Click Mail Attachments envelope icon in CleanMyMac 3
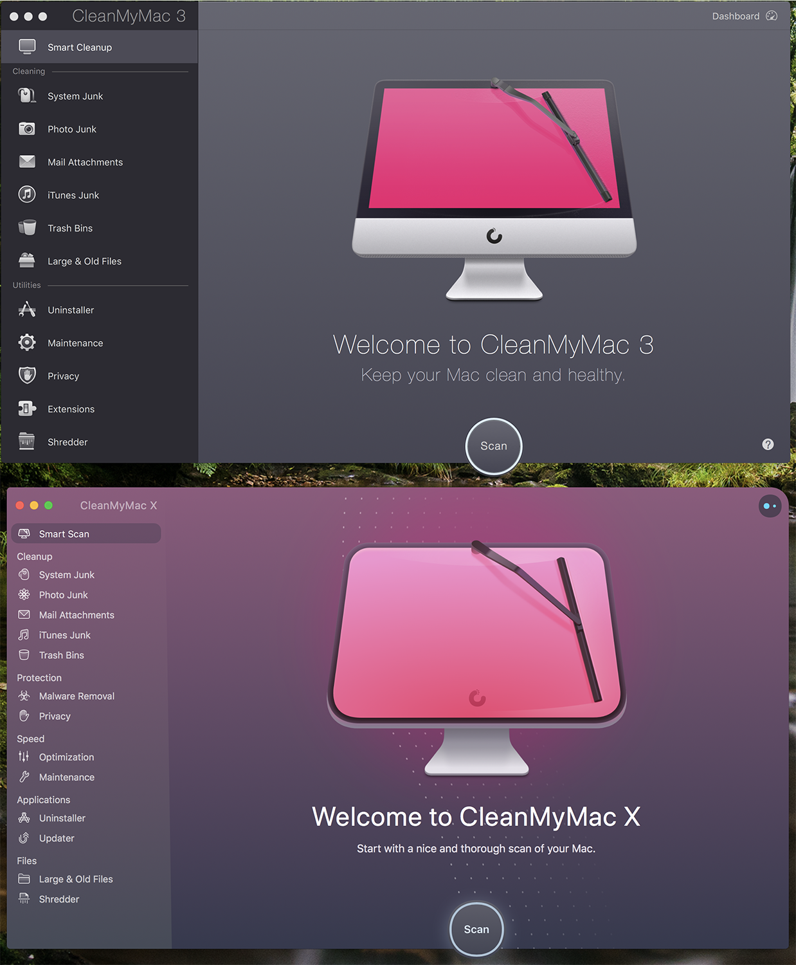Screen dimensions: 796x965 coord(27,161)
